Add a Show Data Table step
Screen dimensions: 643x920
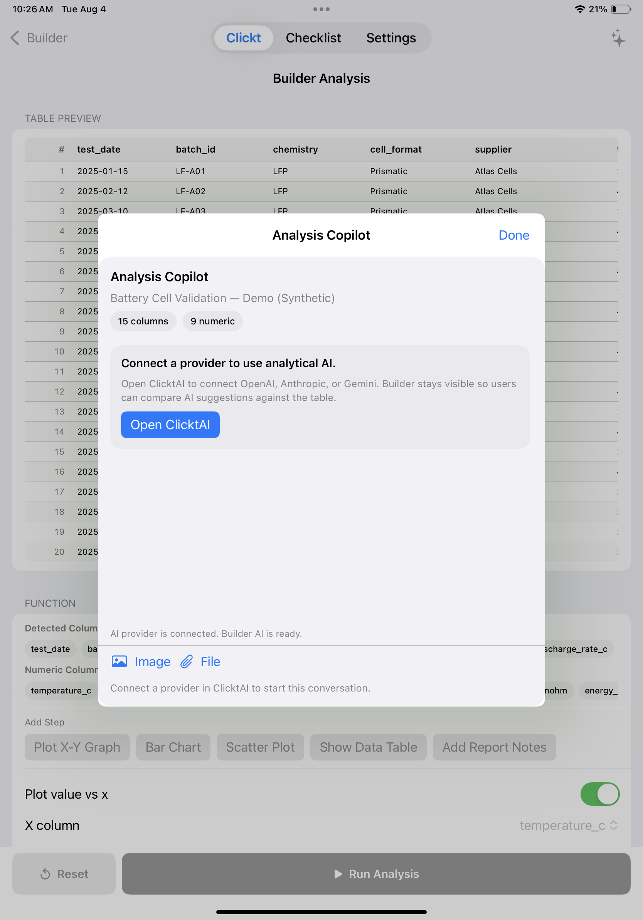click(x=369, y=747)
